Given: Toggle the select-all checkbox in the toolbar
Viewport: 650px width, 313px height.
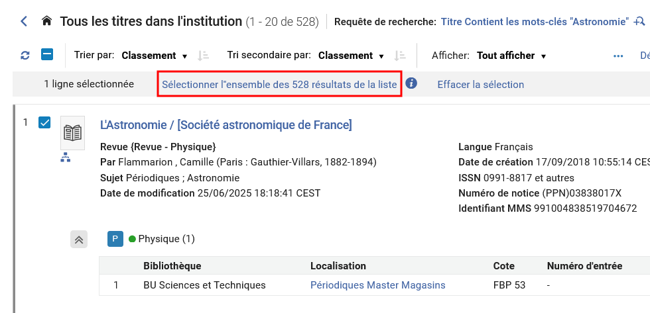Looking at the screenshot, I should tap(47, 55).
